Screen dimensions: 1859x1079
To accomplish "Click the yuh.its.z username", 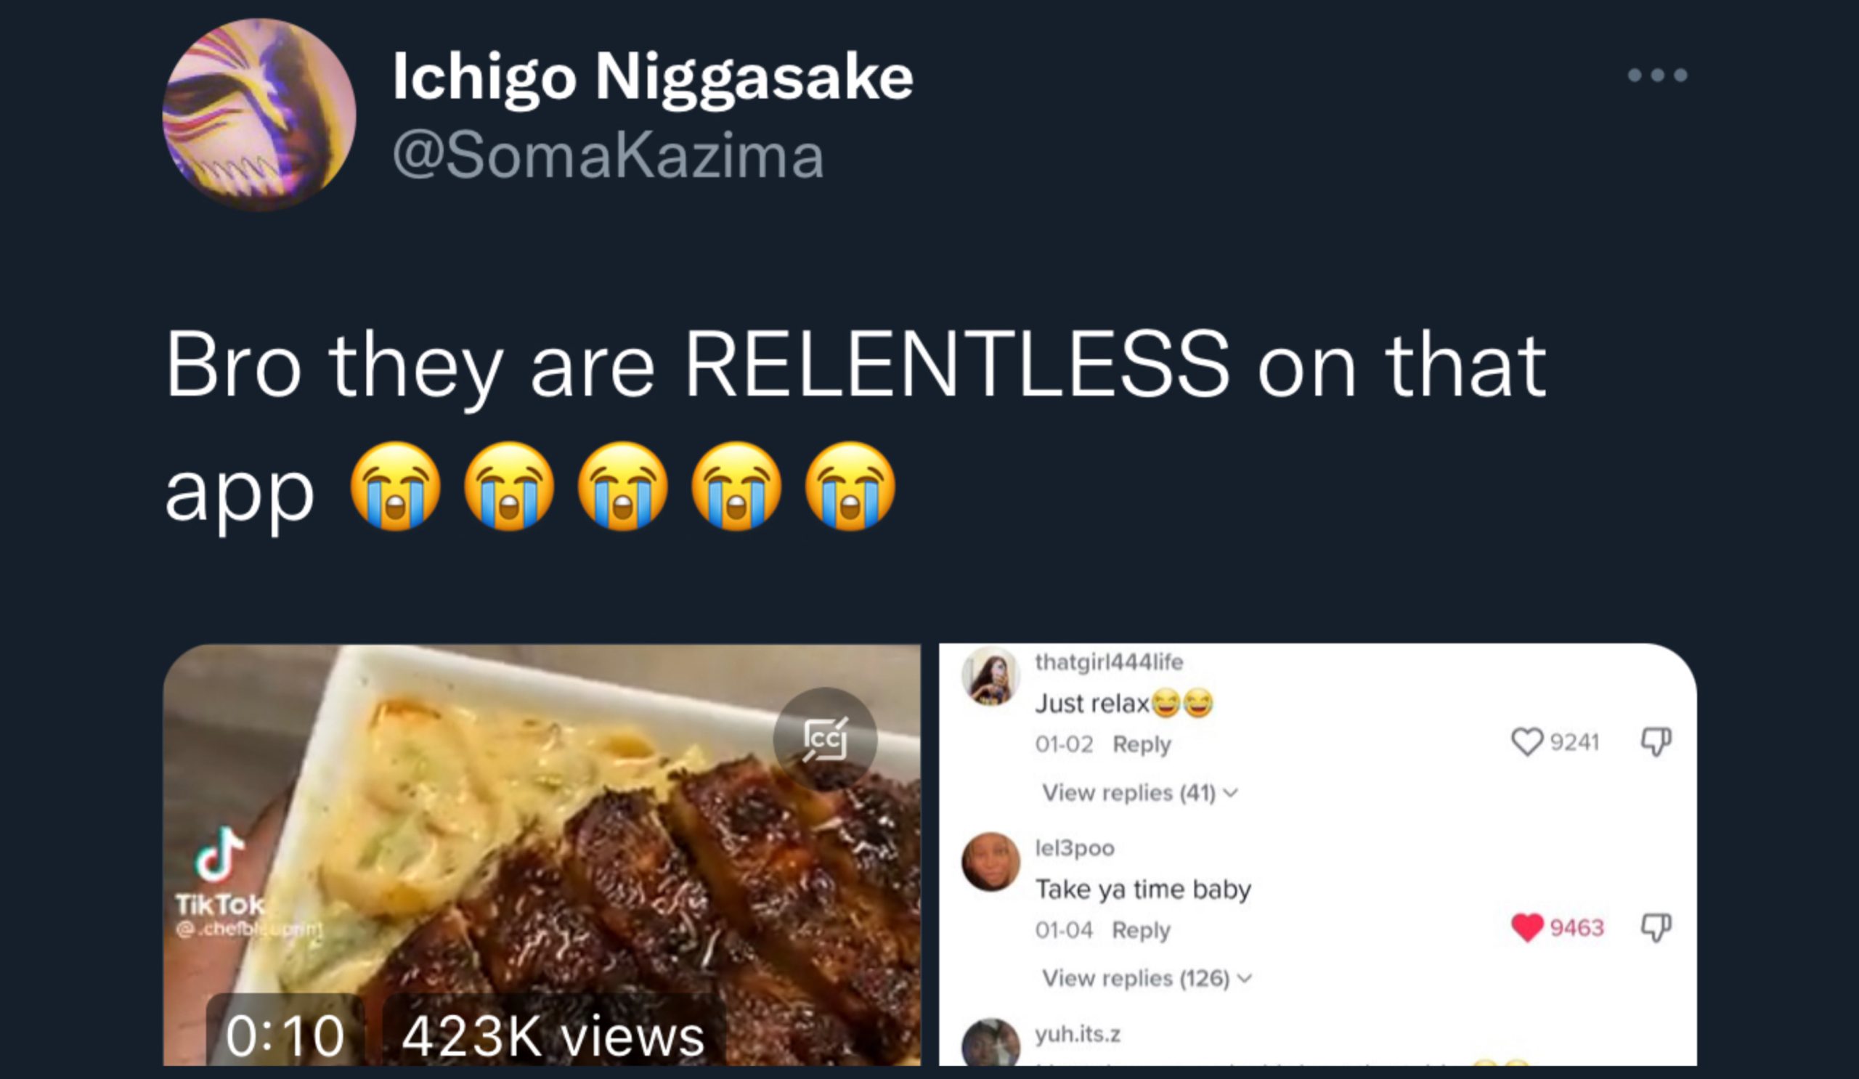I will click(1078, 1034).
